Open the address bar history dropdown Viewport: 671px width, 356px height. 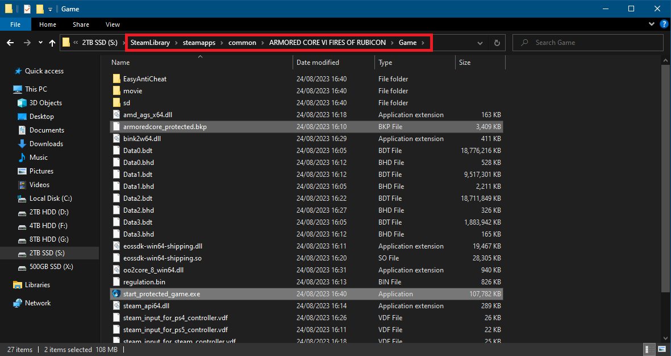click(x=480, y=43)
